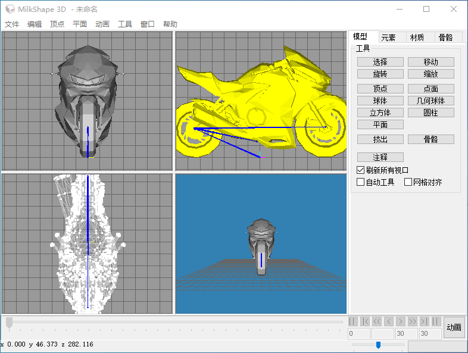This screenshot has width=468, height=353.
Task: Open the 编辑 menu
Action: click(35, 24)
